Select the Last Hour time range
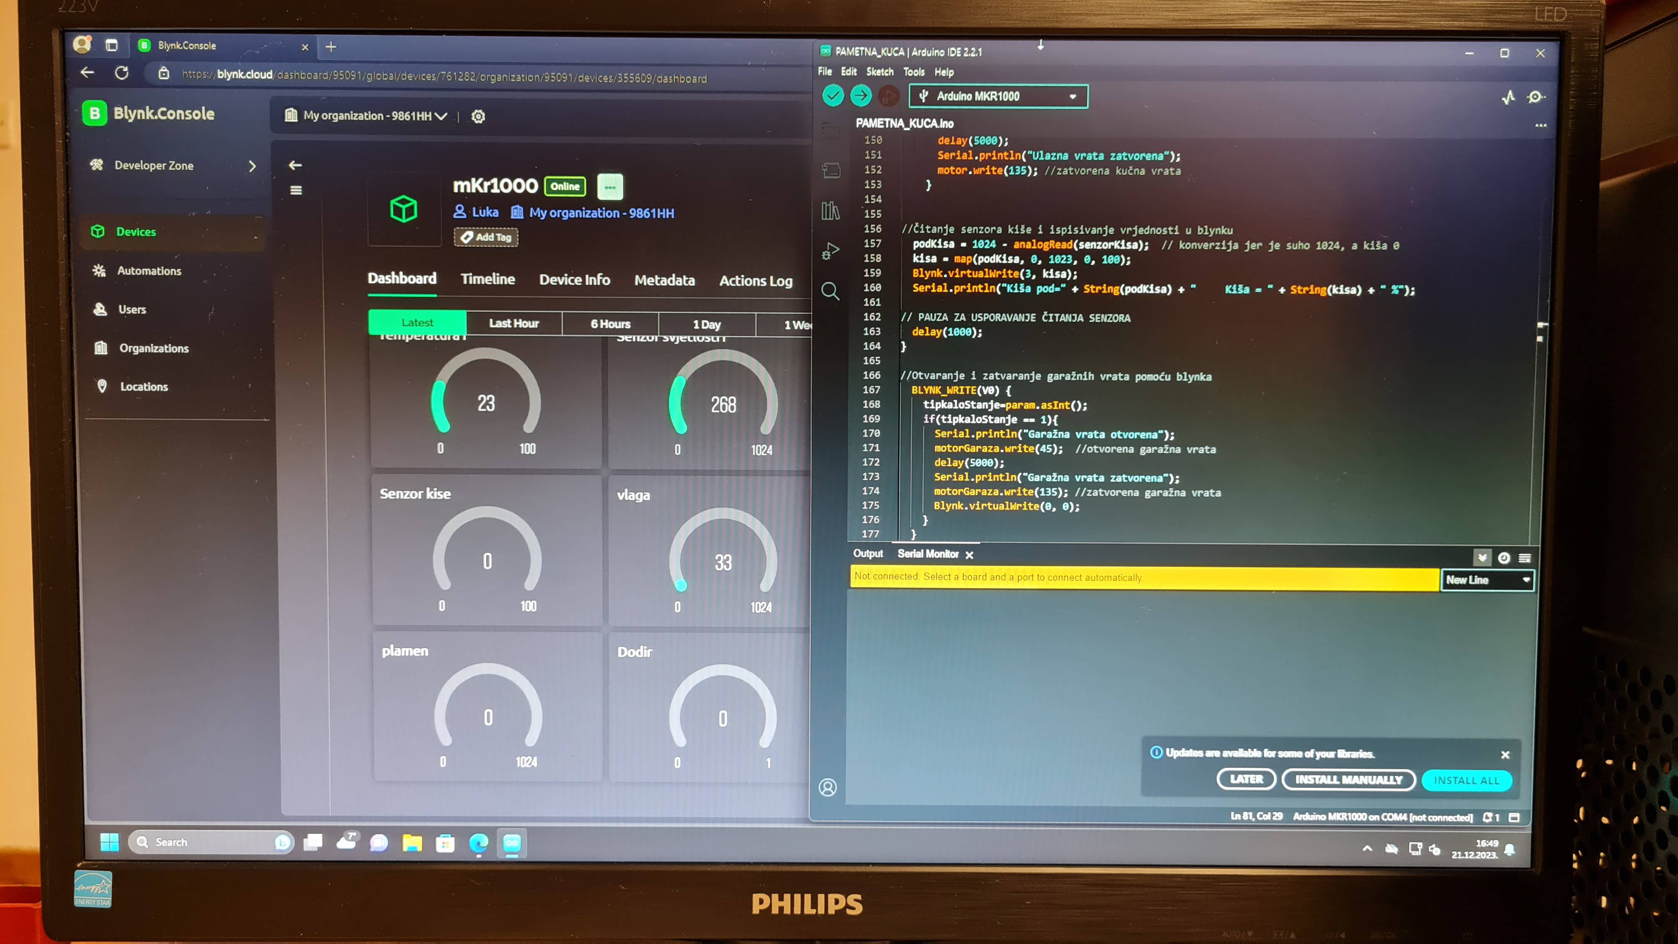 (514, 323)
